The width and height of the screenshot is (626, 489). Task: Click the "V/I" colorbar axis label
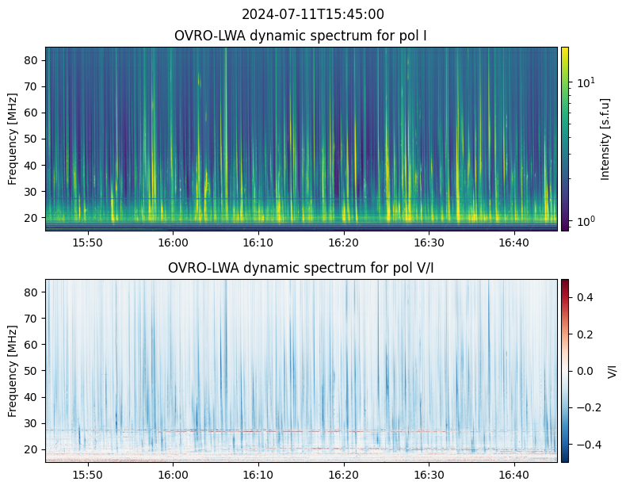pos(611,370)
